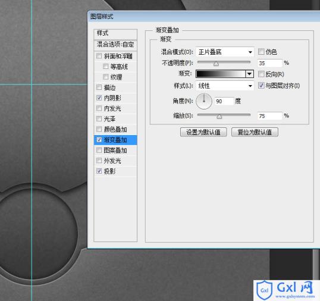Enable the 反向(R) reverse checkbox
The width and height of the screenshot is (320, 301).
[261, 74]
